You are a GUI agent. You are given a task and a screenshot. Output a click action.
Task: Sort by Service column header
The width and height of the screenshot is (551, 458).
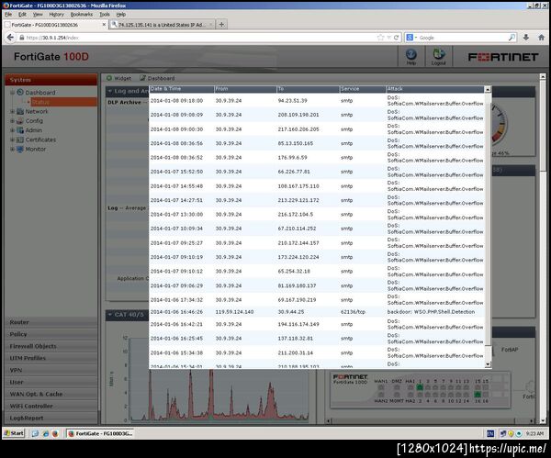pos(363,89)
